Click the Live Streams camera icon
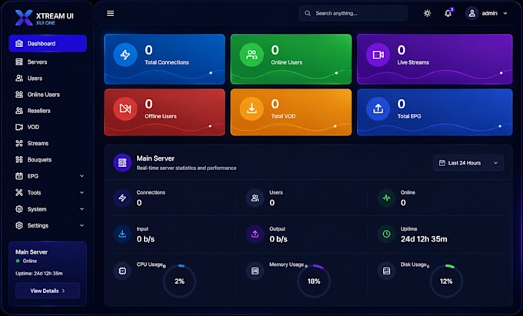This screenshot has height=316, width=523. pyautogui.click(x=378, y=55)
